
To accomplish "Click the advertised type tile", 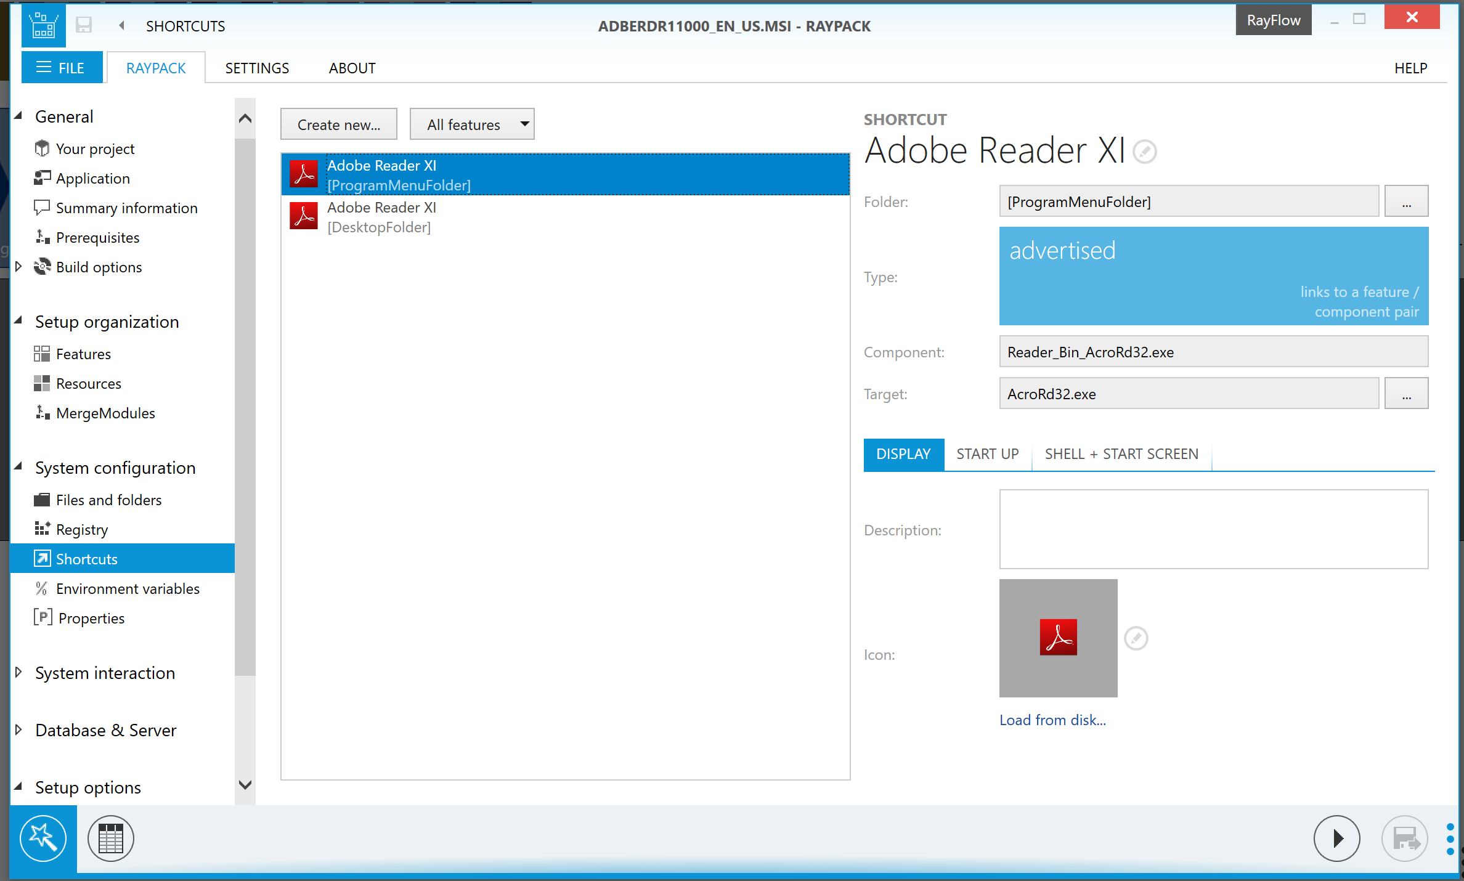I will (x=1213, y=276).
